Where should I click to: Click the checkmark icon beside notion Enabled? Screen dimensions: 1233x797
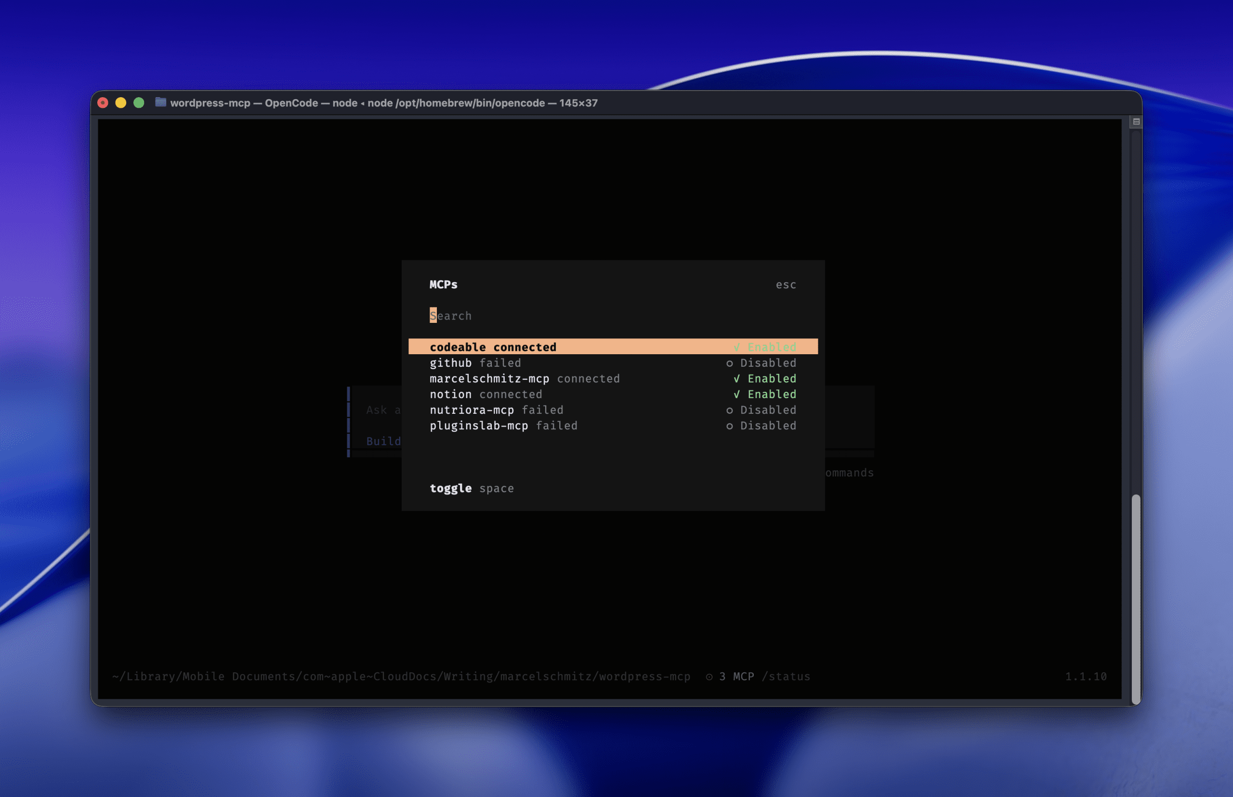(736, 394)
